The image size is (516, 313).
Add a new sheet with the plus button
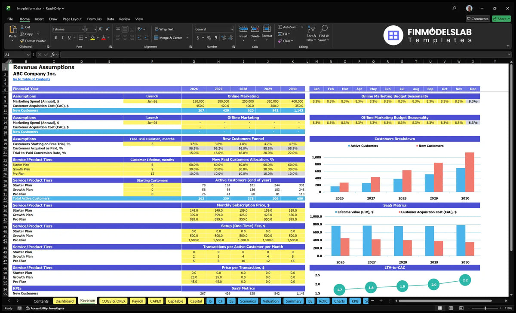pyautogui.click(x=381, y=301)
